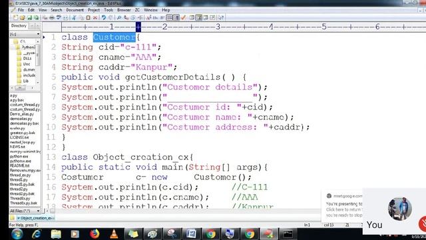Viewport: 426px width, 240px height.
Task: Select thread2.py in file list
Action: [x=19, y=189]
